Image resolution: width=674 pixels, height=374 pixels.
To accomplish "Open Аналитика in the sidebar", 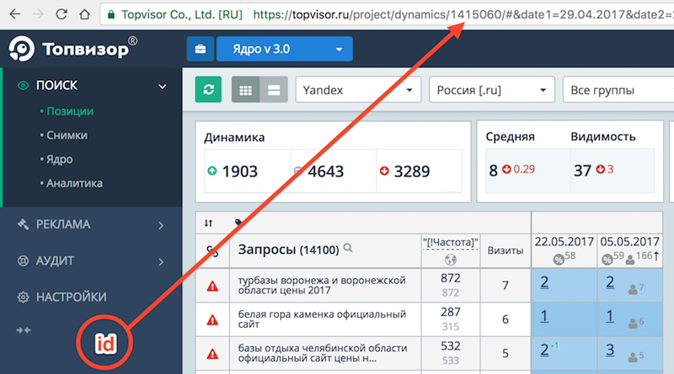I will point(74,182).
